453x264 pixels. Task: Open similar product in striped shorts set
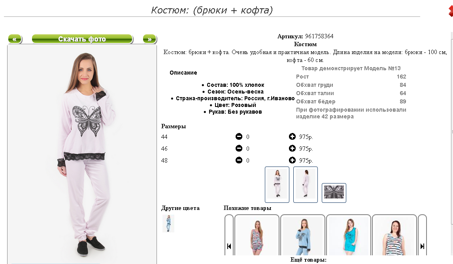pos(257,235)
